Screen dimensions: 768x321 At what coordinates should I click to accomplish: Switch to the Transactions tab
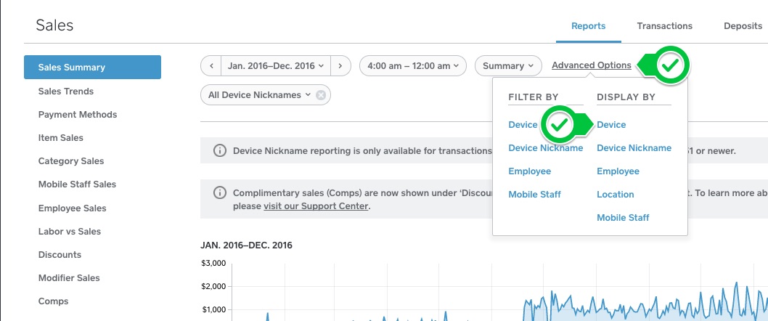tap(664, 26)
